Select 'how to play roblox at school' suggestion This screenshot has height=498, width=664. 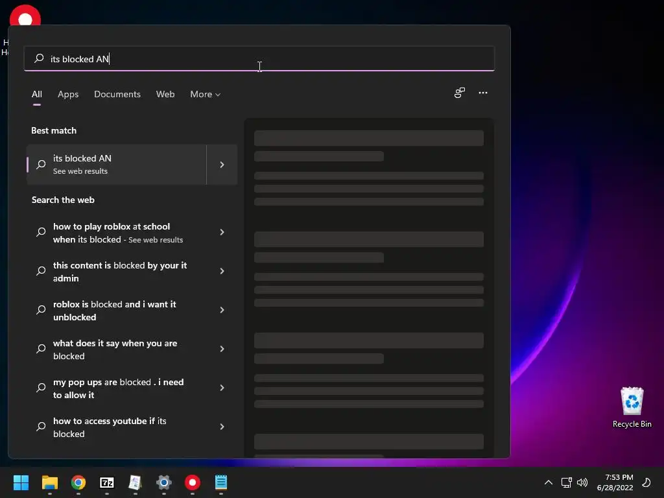click(118, 233)
